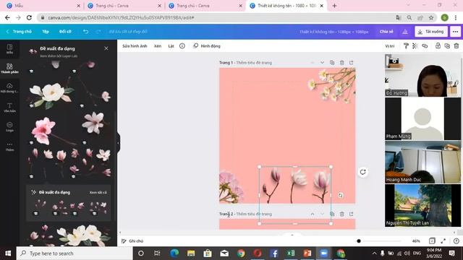This screenshot has width=463, height=260.
Task: Click the link chain icon in toolbar
Action: (425, 45)
